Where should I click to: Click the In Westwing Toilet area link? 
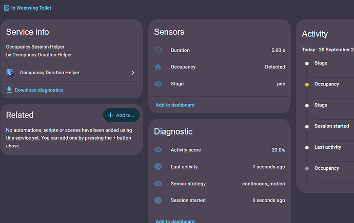pos(31,8)
